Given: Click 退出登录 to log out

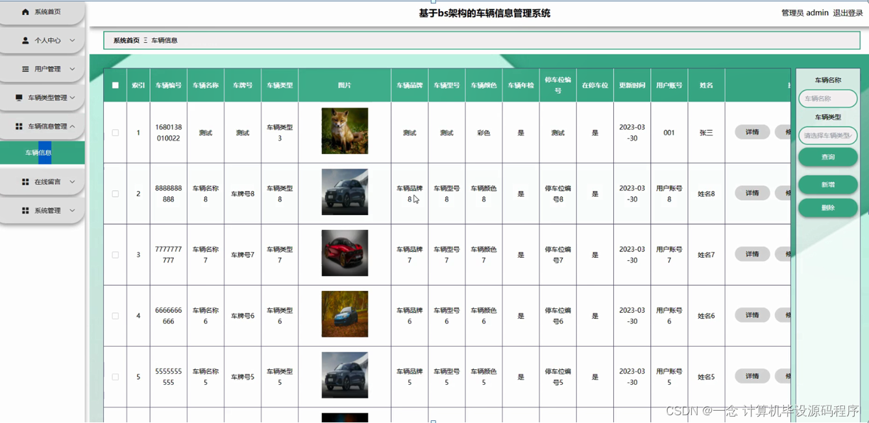Looking at the screenshot, I should (x=848, y=13).
